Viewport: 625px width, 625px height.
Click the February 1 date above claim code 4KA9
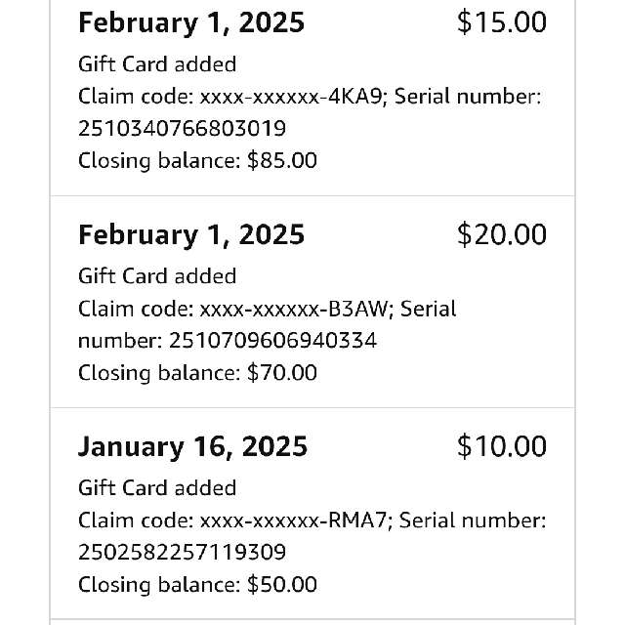pyautogui.click(x=191, y=22)
